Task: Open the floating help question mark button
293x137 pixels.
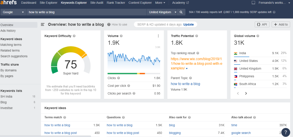Action: pyautogui.click(x=286, y=132)
